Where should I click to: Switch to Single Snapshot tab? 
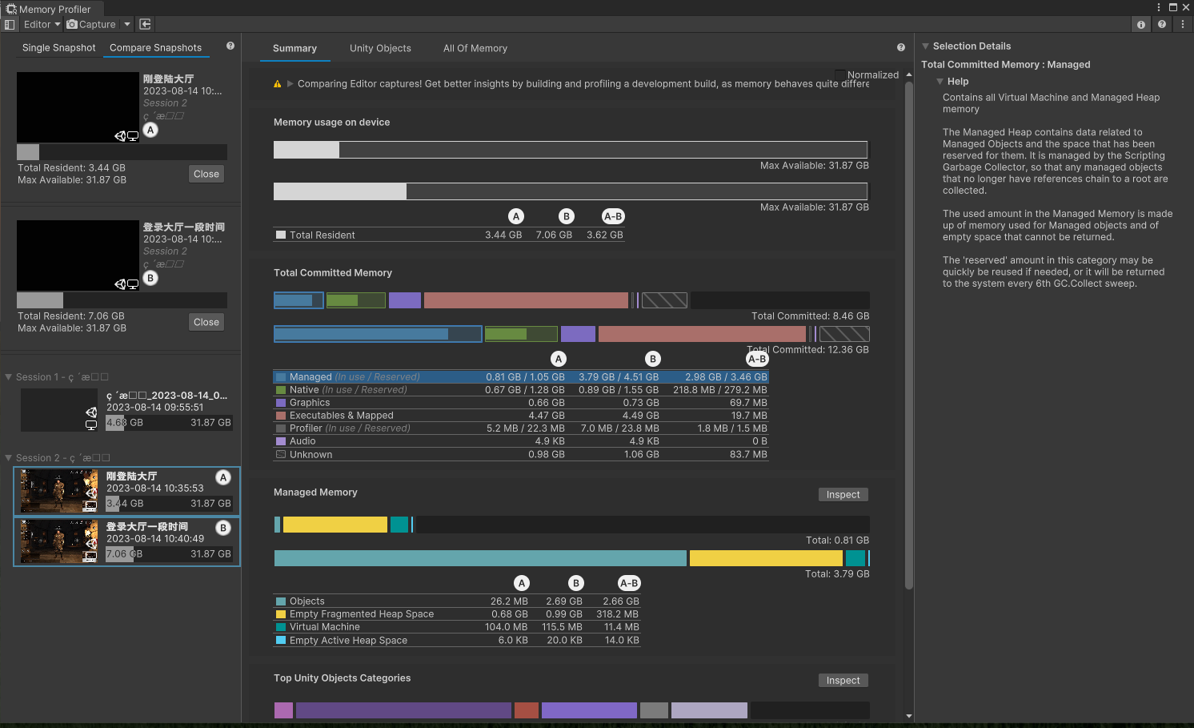point(58,48)
